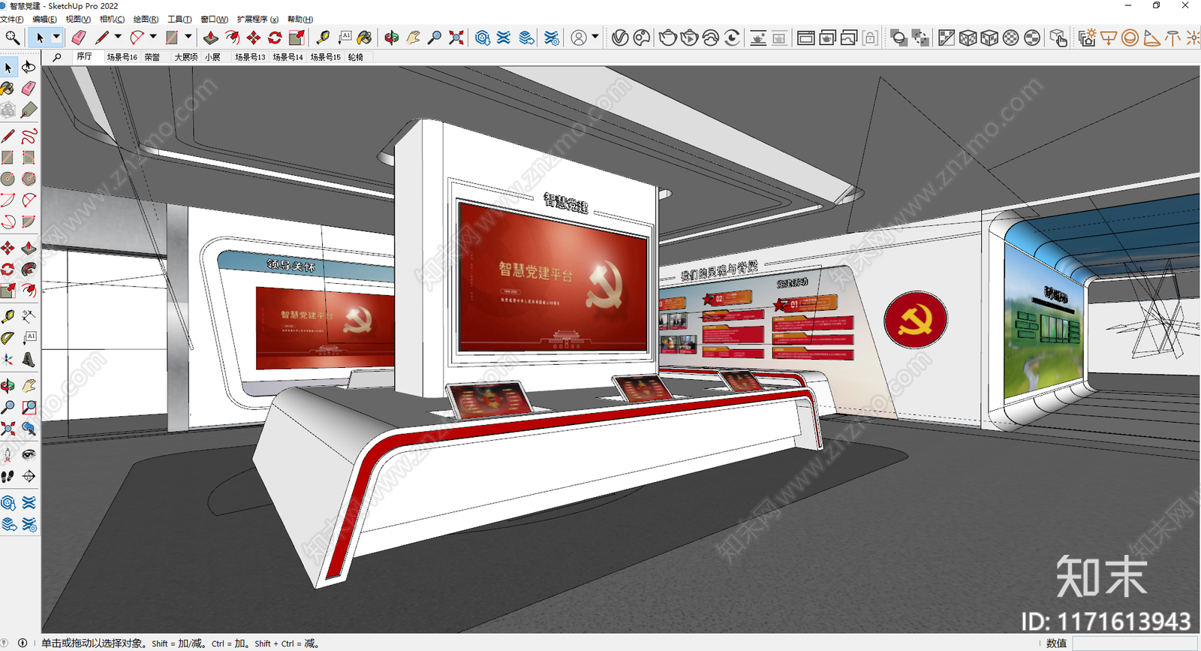Open the 文件(F) menu
The height and width of the screenshot is (651, 1201).
(11, 20)
